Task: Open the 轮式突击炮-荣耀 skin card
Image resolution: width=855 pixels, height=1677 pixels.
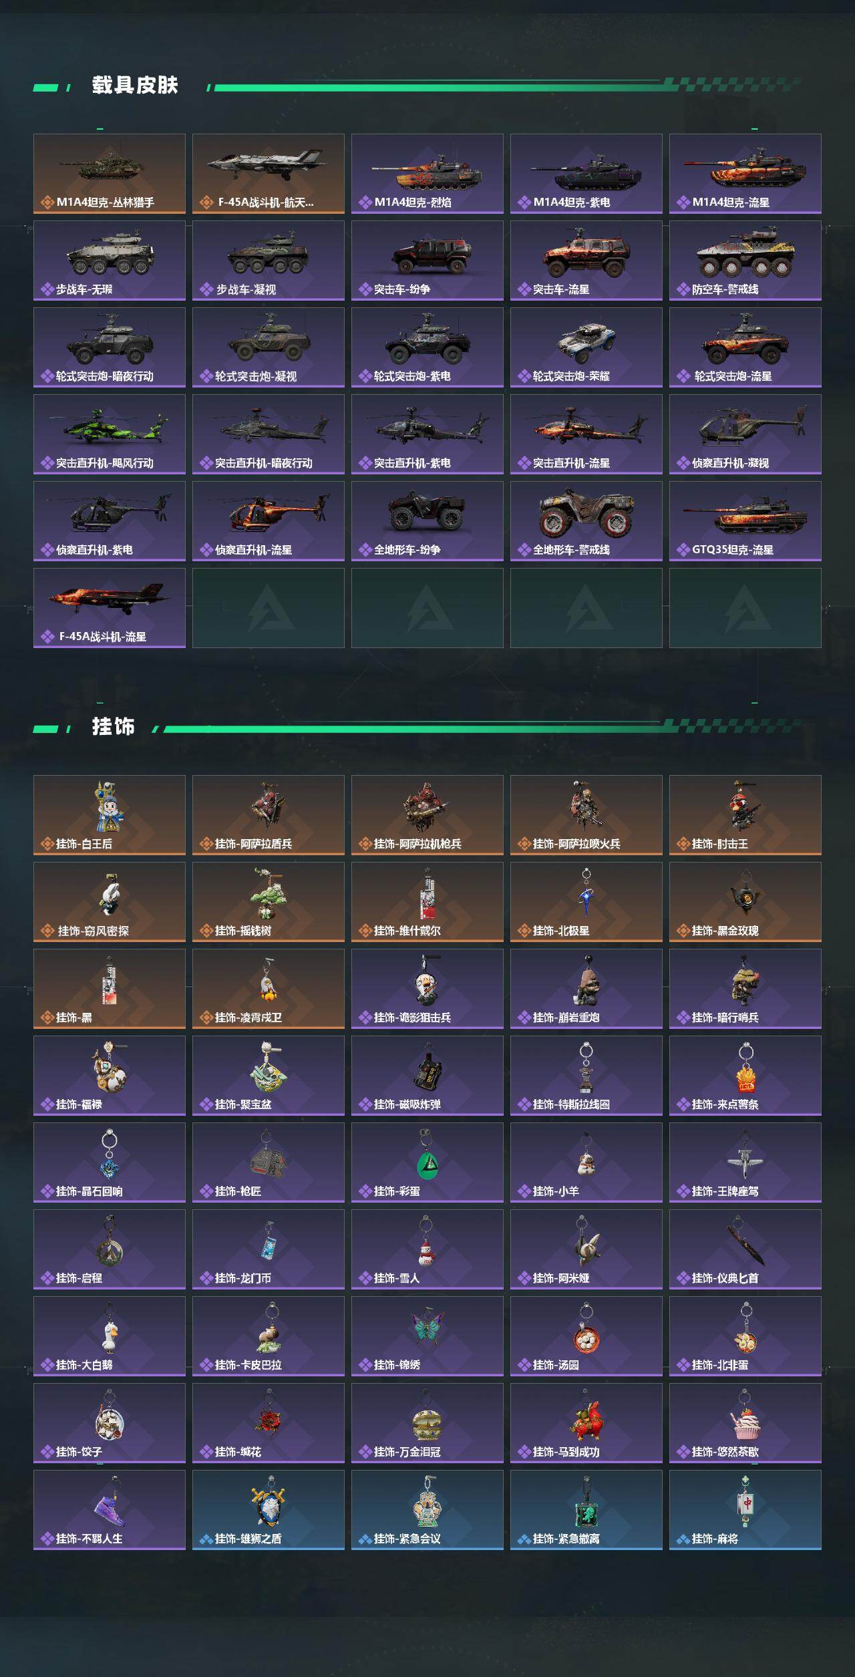Action: (x=586, y=347)
